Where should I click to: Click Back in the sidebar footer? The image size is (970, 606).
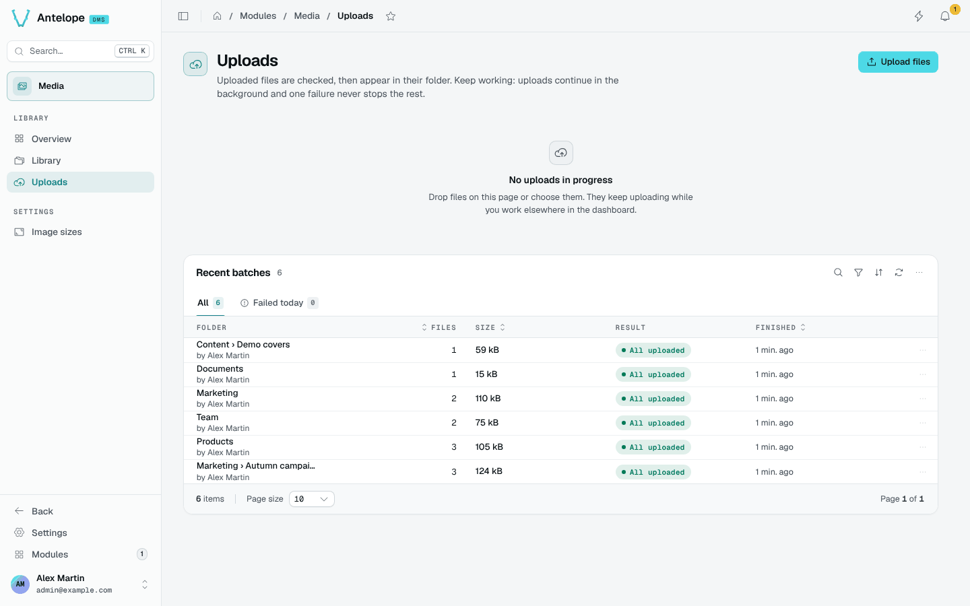(80, 511)
